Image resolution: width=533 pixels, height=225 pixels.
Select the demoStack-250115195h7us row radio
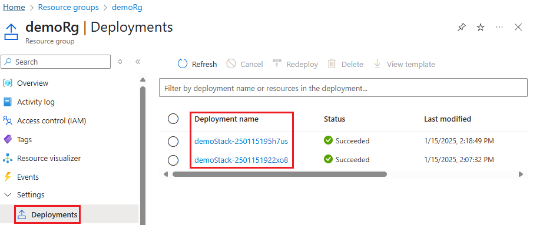[173, 142]
